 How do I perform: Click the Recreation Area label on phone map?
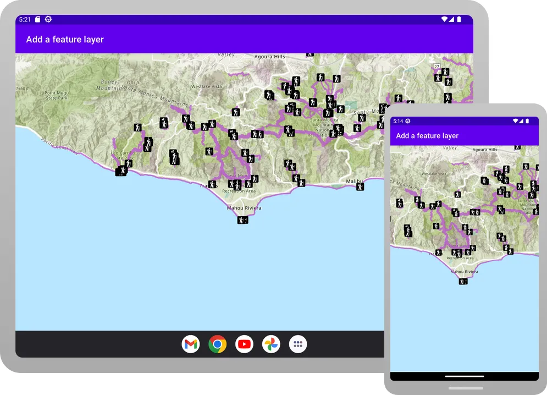(460, 258)
